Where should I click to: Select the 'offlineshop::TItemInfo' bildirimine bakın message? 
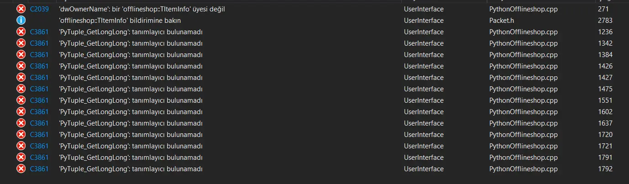click(x=120, y=21)
